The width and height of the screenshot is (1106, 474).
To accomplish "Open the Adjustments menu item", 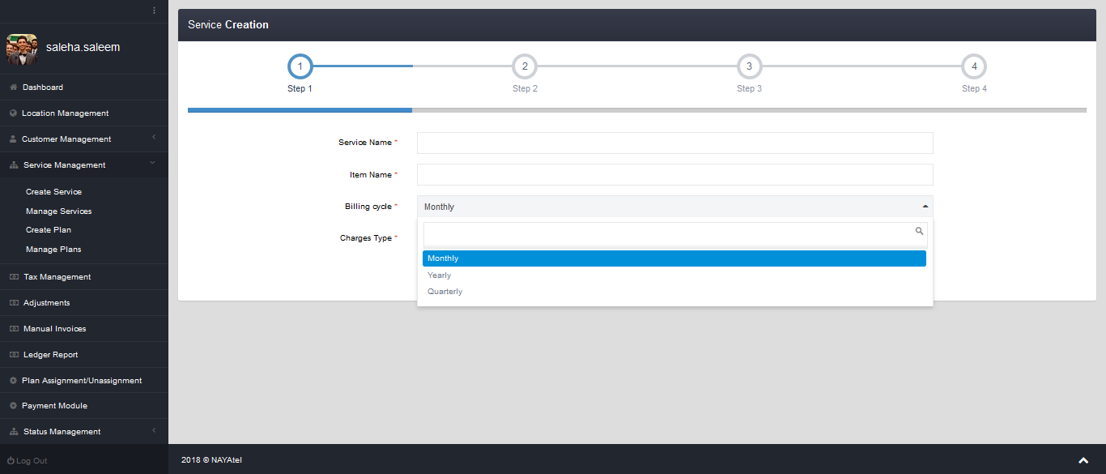I will [x=84, y=302].
